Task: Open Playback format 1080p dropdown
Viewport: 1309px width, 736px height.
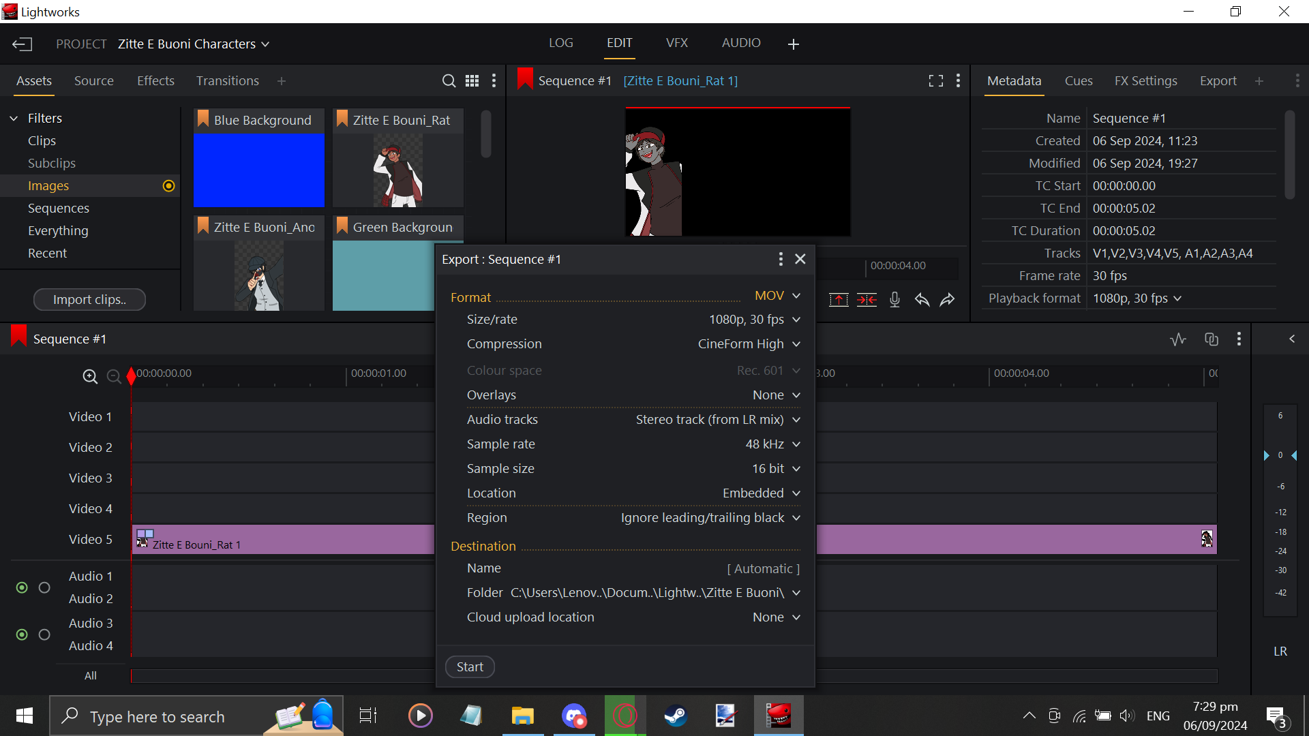Action: coord(1137,298)
